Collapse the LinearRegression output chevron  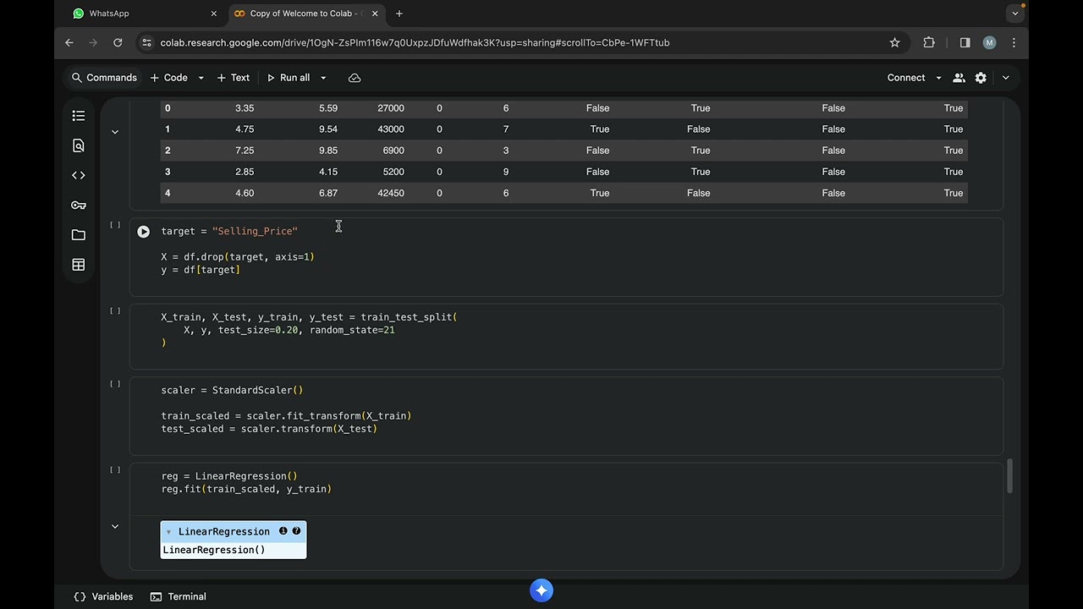[115, 526]
